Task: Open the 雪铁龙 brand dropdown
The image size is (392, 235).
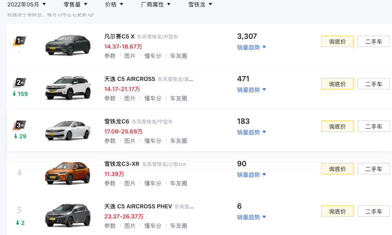Action: [x=200, y=4]
